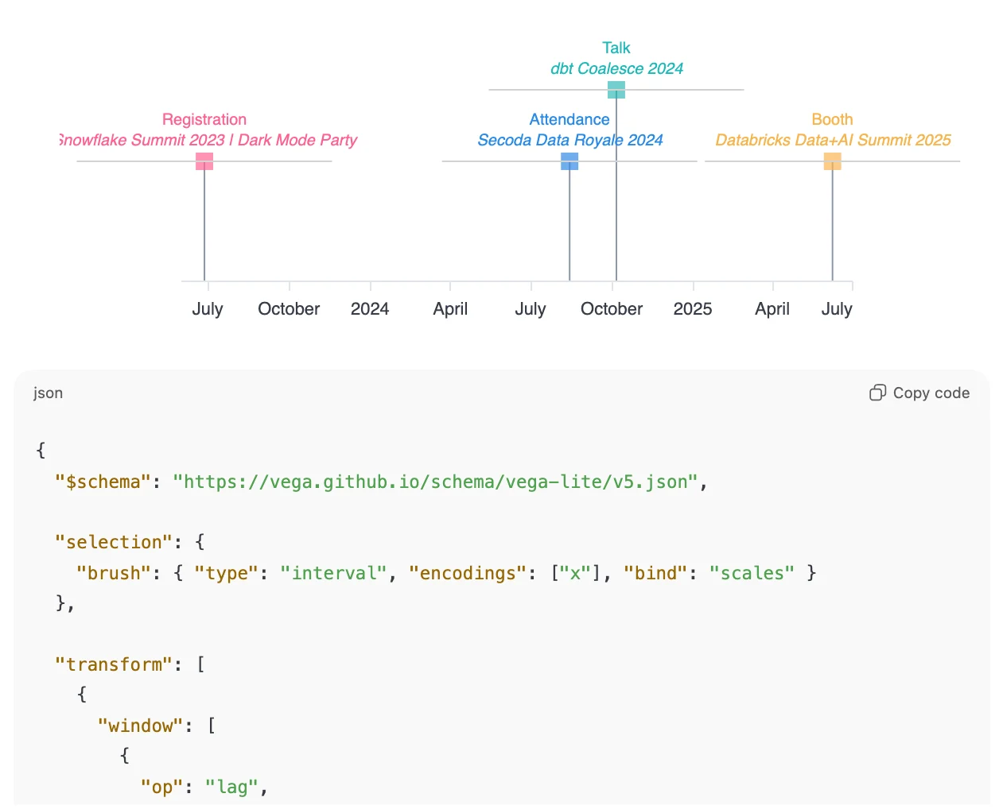Select the teal Talk timeline marker
Image resolution: width=999 pixels, height=809 pixels.
point(616,90)
